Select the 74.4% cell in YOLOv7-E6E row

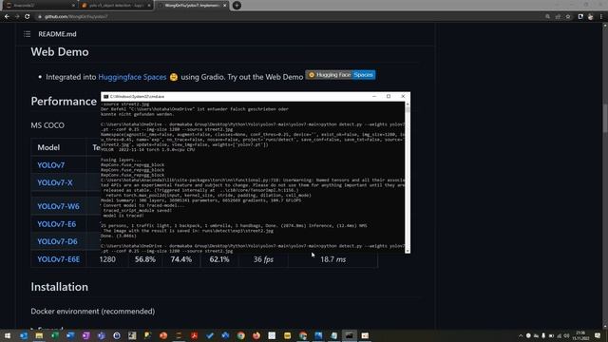tap(181, 259)
